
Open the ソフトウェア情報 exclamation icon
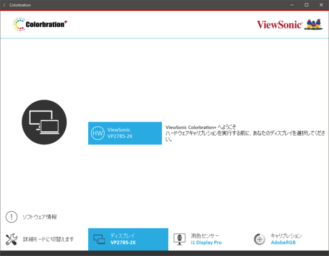tap(12, 217)
